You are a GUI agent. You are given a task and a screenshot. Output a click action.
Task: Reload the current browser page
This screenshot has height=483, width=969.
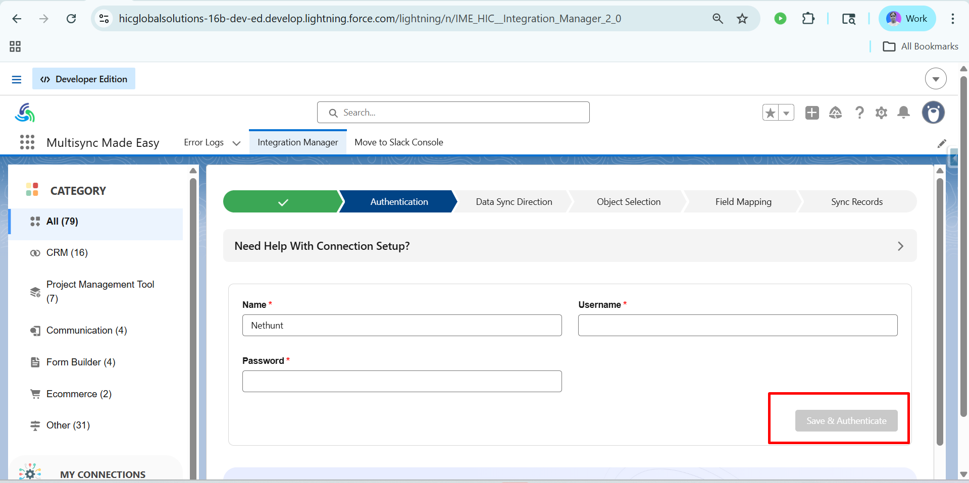(x=71, y=19)
